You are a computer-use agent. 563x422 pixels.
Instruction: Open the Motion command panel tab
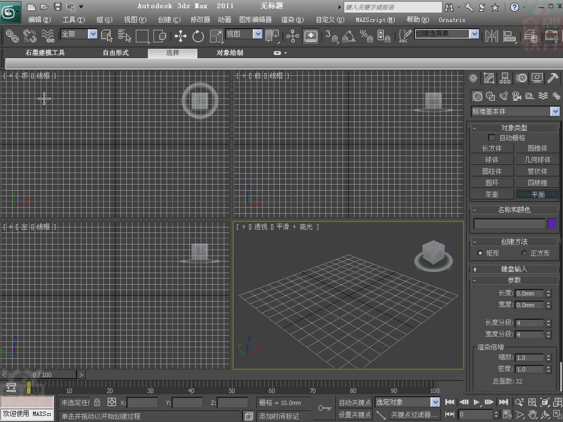pos(521,78)
